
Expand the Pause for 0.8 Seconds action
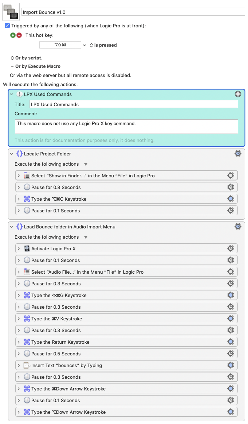tap(19, 188)
